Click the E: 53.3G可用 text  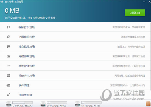(x=87, y=106)
